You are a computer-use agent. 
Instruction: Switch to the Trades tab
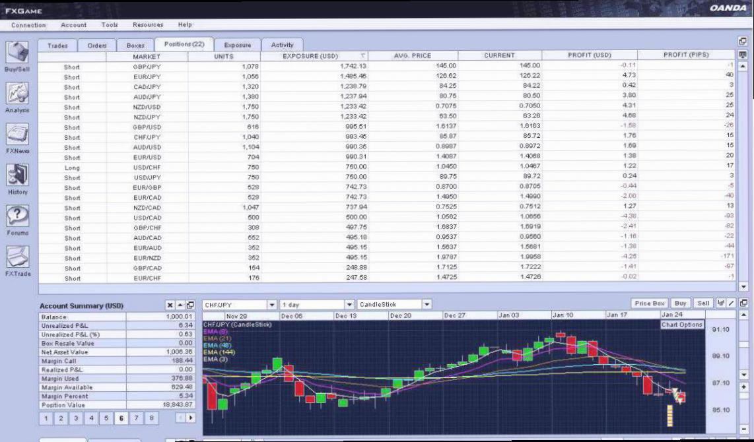tap(57, 45)
